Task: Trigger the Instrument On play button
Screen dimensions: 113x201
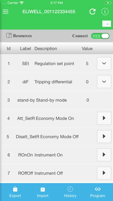Action: (104, 155)
